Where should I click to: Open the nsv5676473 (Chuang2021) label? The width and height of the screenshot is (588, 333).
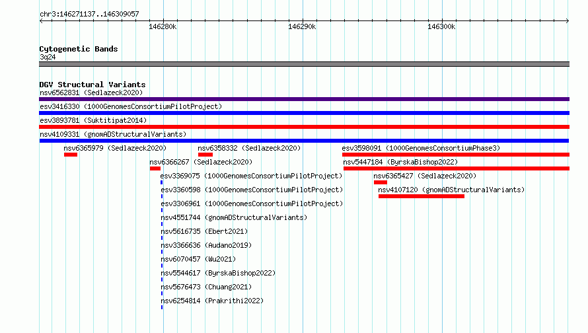coord(206,287)
